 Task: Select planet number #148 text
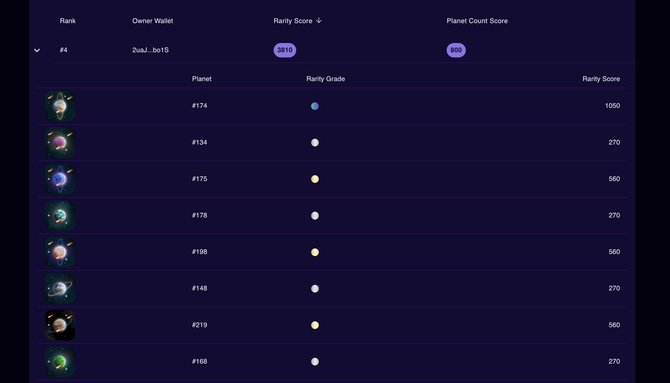(199, 289)
